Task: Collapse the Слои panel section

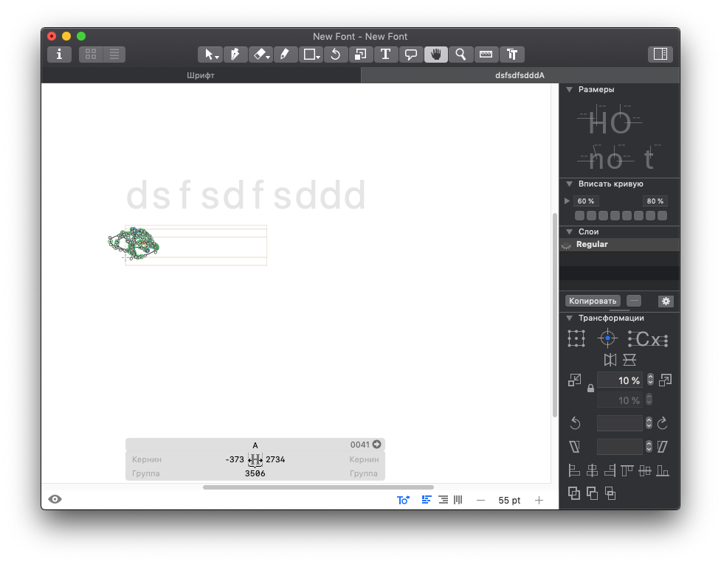Action: click(570, 231)
